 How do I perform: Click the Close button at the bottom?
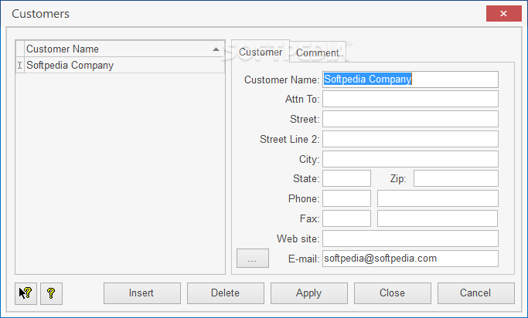392,293
